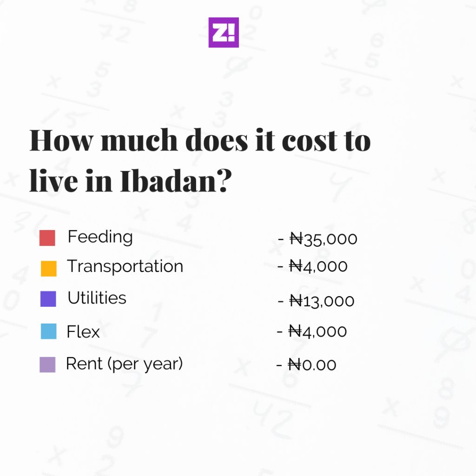Screen dimensions: 476x476
Task: Select the light blue Flex square
Action: pyautogui.click(x=48, y=331)
